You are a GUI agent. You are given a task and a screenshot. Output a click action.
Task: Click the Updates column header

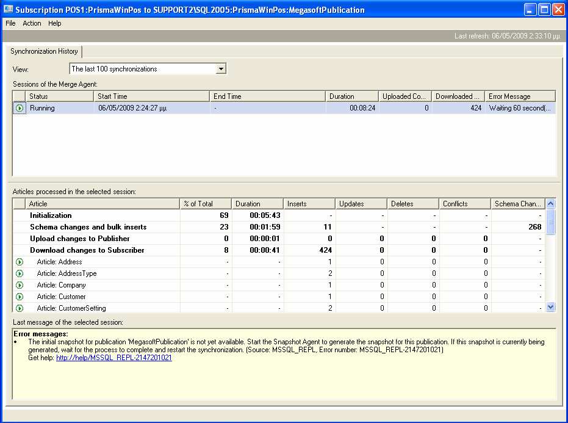(x=361, y=204)
